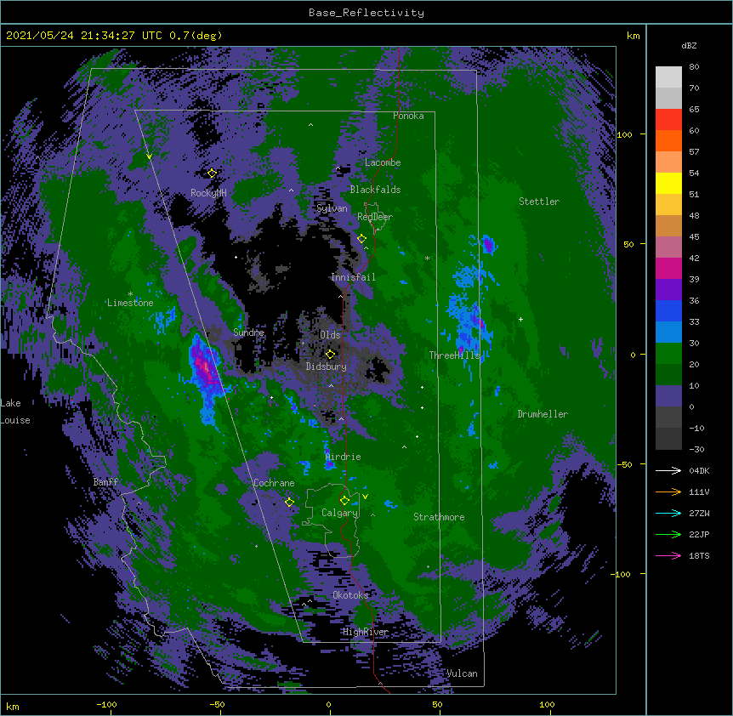
Task: Click the white plus marker south of Stettler
Action: [x=520, y=319]
